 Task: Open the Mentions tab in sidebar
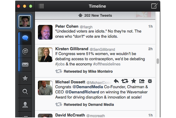25,51
